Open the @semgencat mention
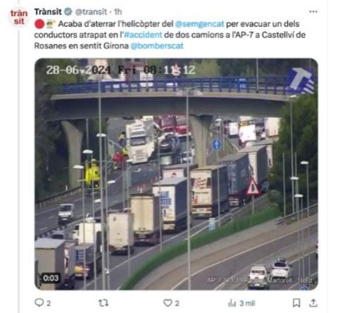The image size is (338, 313). (200, 24)
